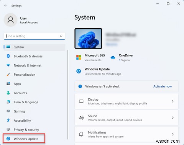Open Bluetooth & devices settings
The width and height of the screenshot is (184, 145).
coord(28,56)
